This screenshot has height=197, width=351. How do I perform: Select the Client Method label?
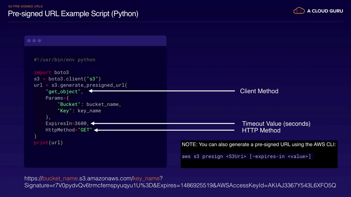point(259,91)
